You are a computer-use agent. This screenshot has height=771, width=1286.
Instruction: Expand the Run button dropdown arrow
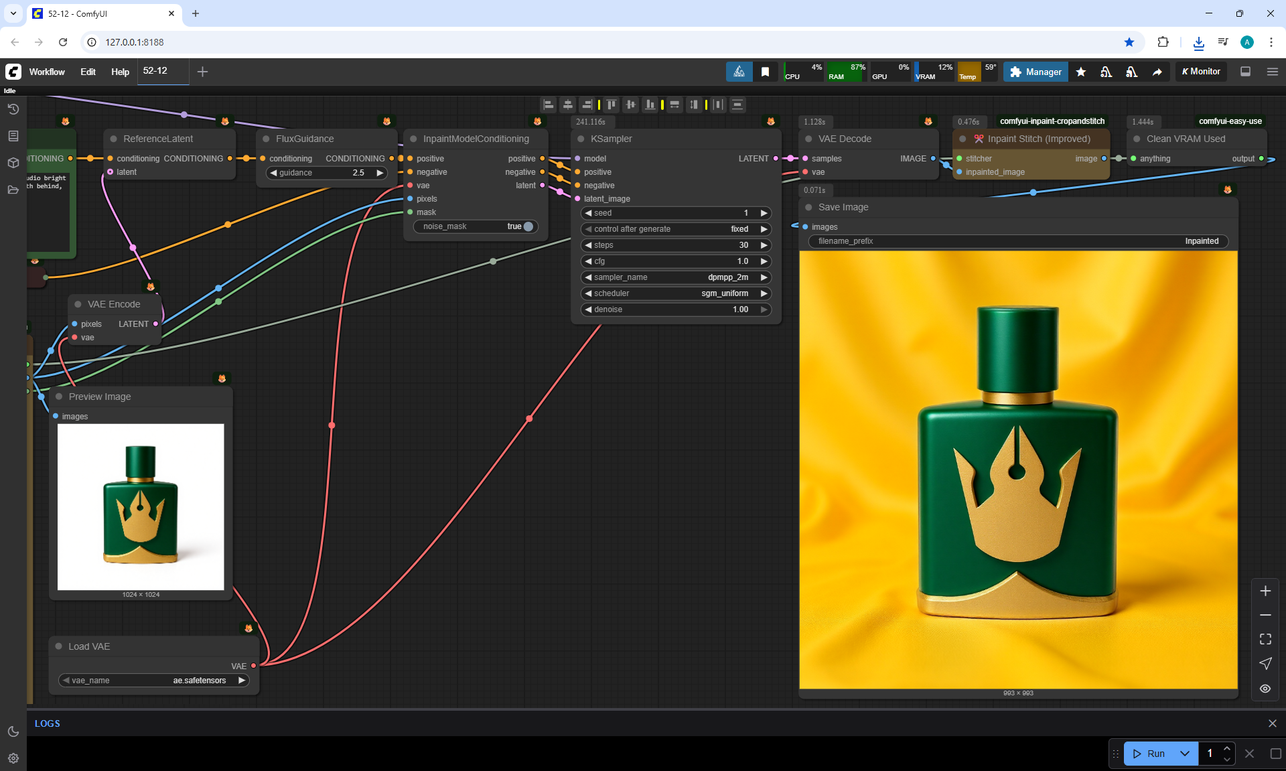coord(1185,754)
